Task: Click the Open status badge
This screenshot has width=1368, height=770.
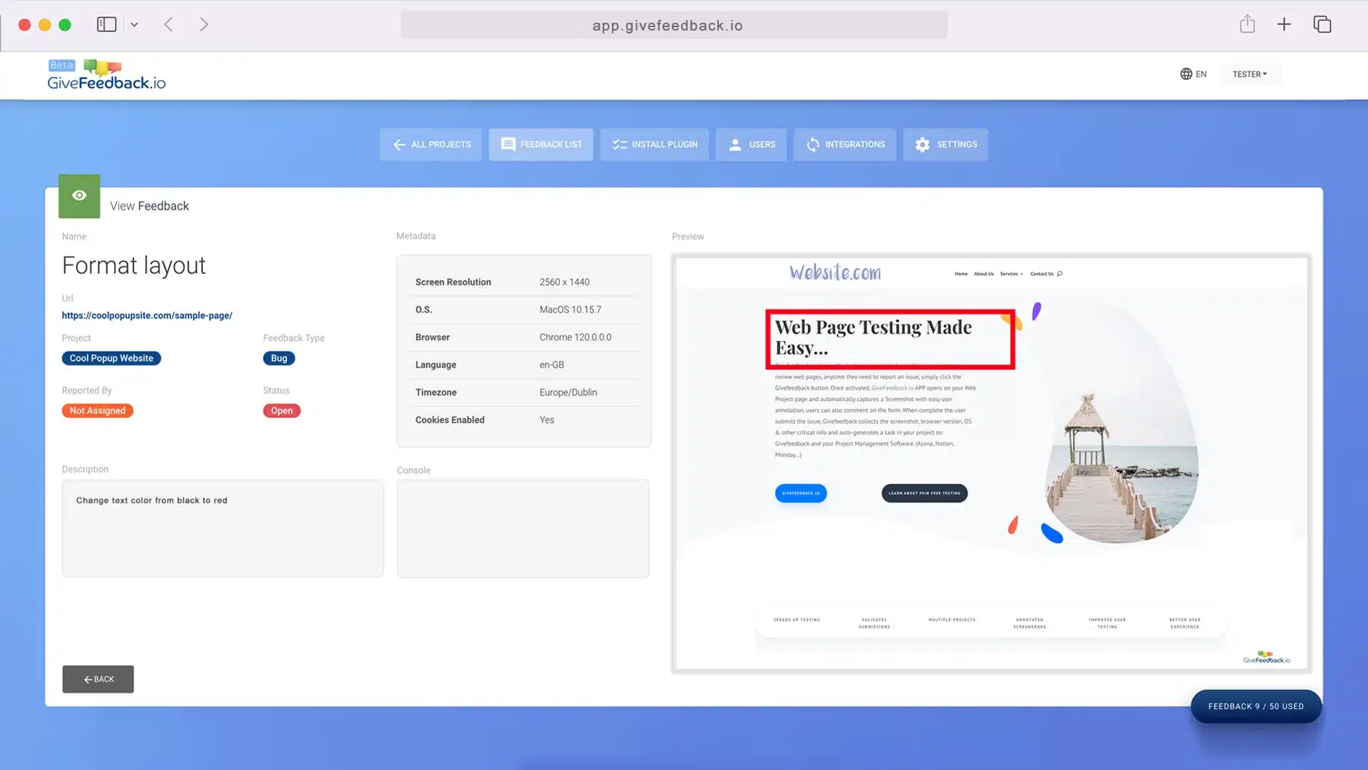Action: [281, 411]
